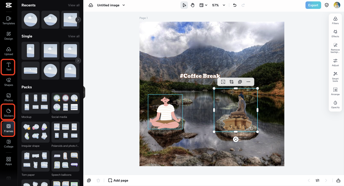Open the Text panel

pyautogui.click(x=9, y=67)
